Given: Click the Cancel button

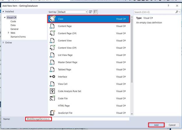Looking at the screenshot, I should [172, 125].
